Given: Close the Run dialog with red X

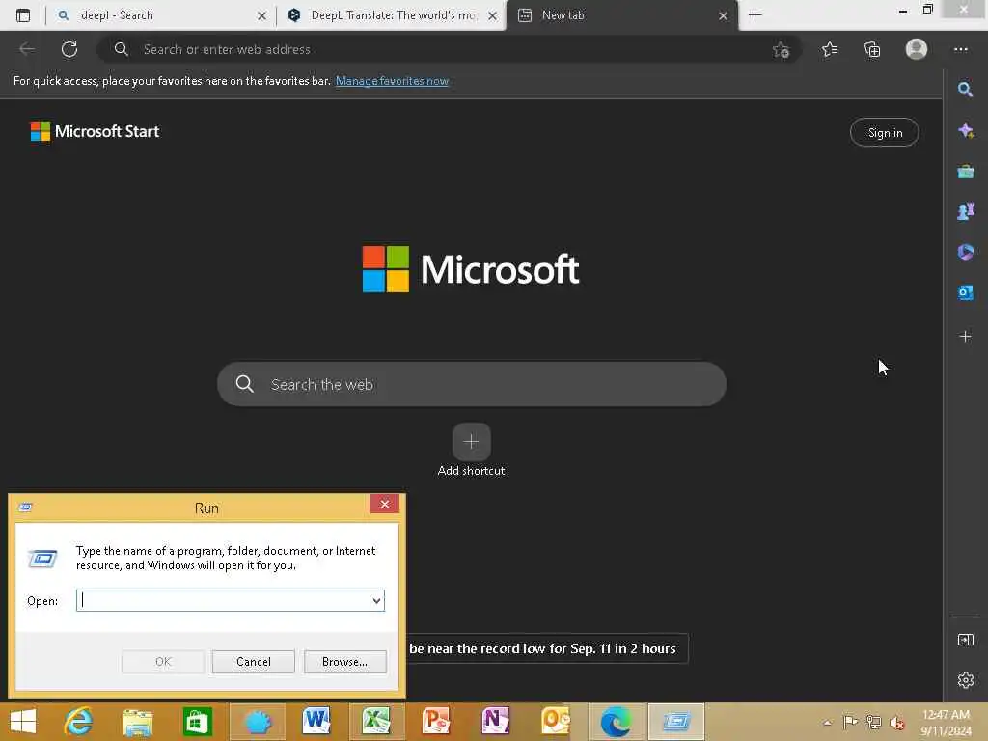Looking at the screenshot, I should tap(384, 504).
